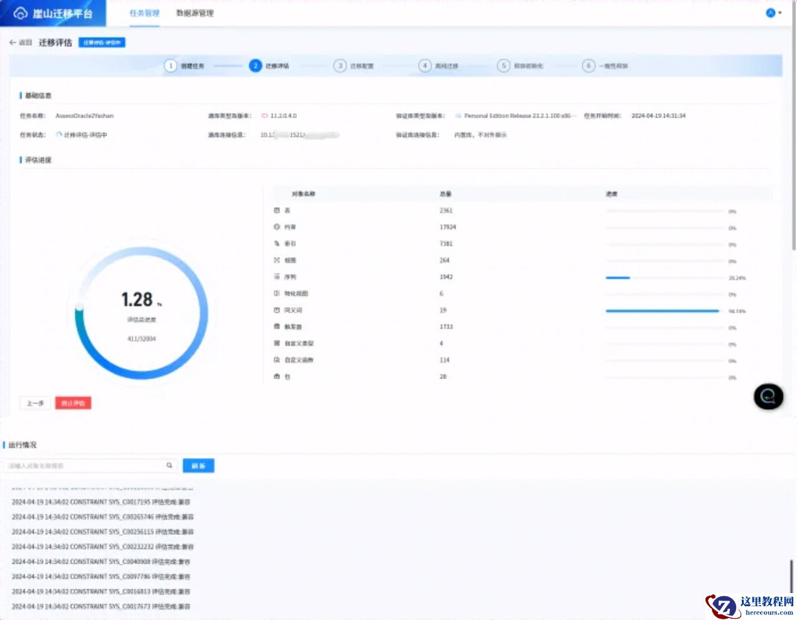Click step 6 一致性校验 in the wizard
The height and width of the screenshot is (620, 797).
605,66
